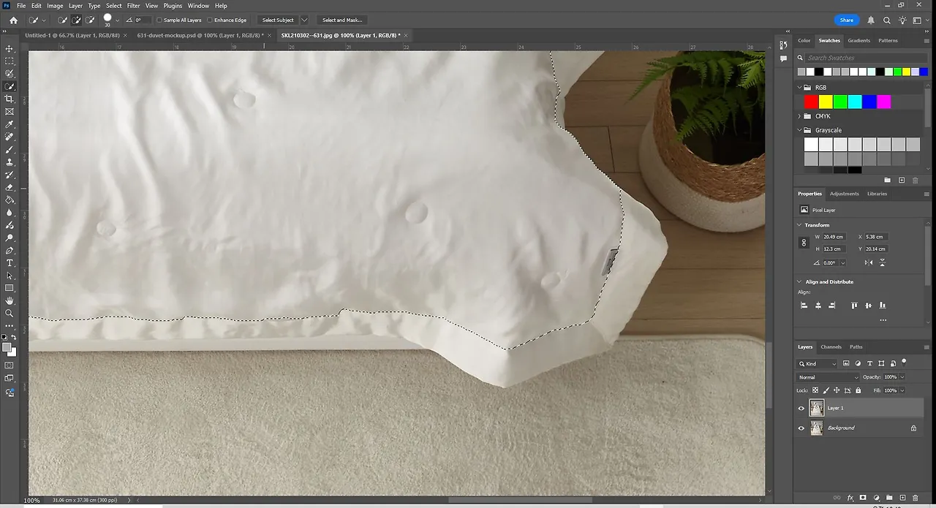Choose the Hand tool

click(10, 300)
